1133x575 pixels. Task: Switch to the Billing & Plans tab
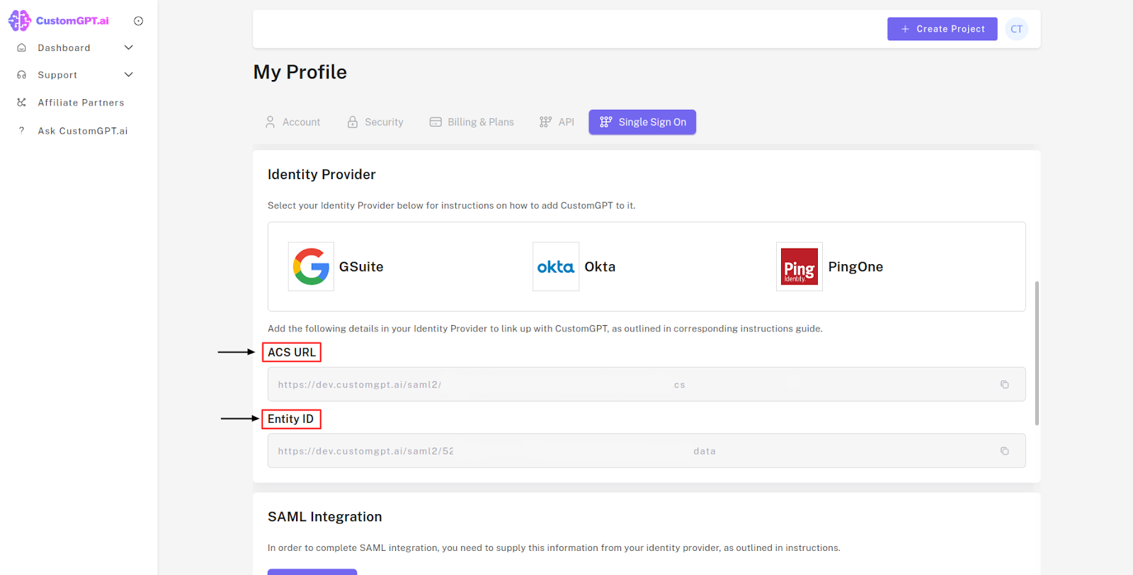[x=472, y=122]
